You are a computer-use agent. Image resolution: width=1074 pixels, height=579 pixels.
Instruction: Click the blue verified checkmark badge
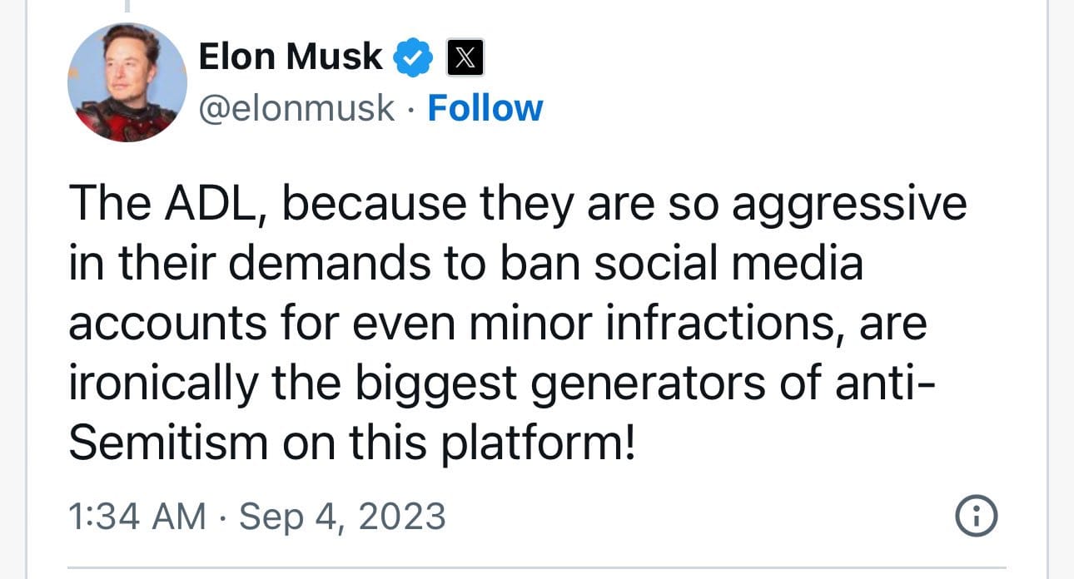click(x=414, y=57)
